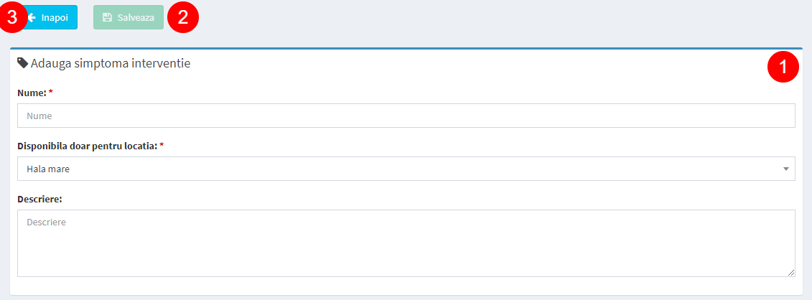Click the red asterisk after locatia label
Image resolution: width=812 pixels, height=300 pixels.
(162, 146)
